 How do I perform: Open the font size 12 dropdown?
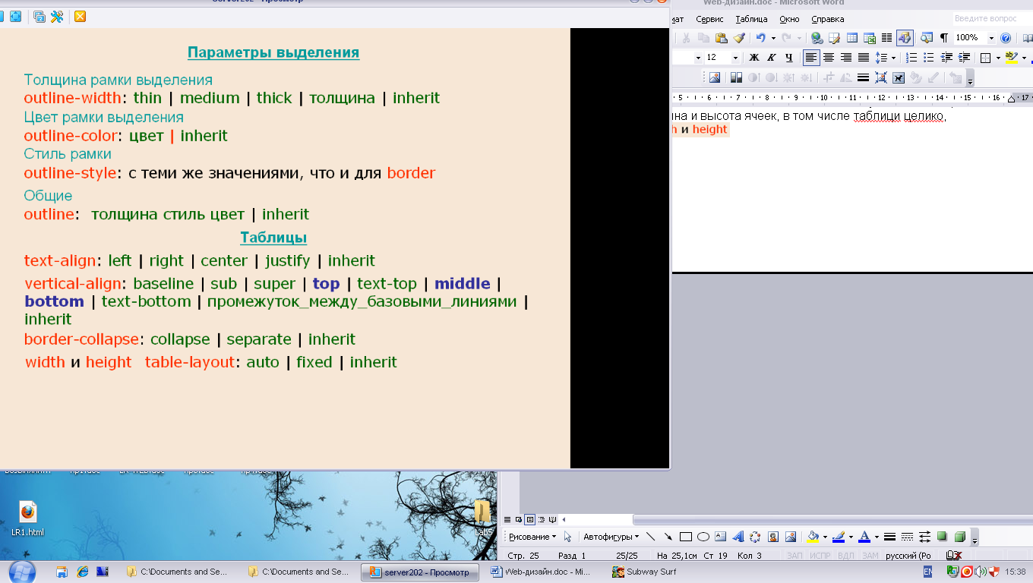point(735,58)
